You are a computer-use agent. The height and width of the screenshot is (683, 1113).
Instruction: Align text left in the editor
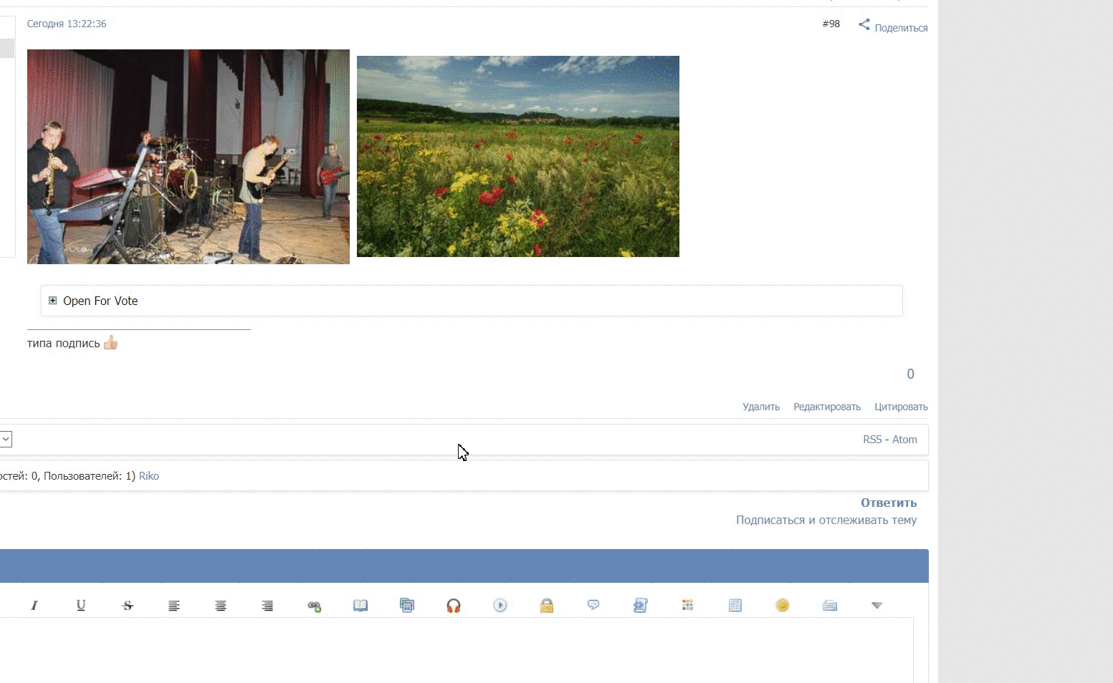point(174,606)
